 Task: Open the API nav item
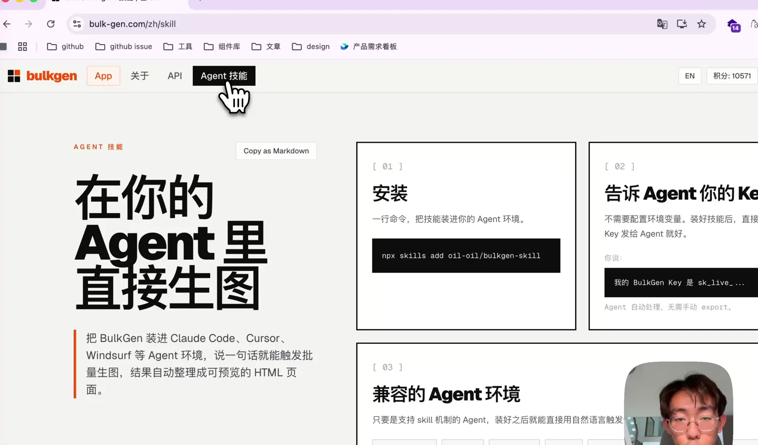(x=175, y=76)
